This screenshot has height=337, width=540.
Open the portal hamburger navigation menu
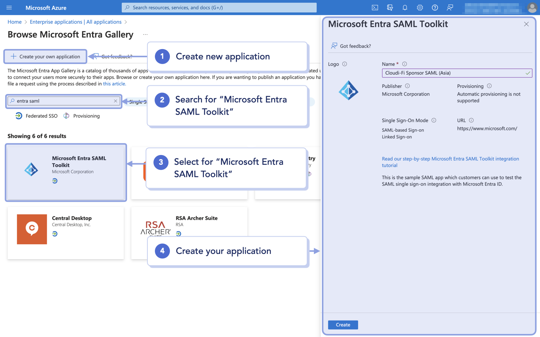9,7
